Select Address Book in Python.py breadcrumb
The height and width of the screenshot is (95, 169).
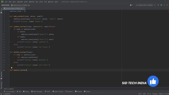tap(20, 5)
